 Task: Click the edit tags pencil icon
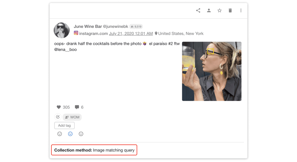tap(58, 117)
